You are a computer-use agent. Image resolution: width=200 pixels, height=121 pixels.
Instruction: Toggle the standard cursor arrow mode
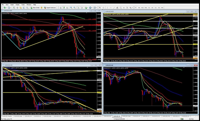pos(100,8)
